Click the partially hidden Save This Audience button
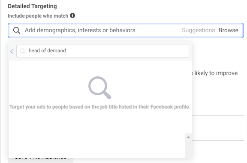Viewport: 247px width, 163px height. pos(41,160)
